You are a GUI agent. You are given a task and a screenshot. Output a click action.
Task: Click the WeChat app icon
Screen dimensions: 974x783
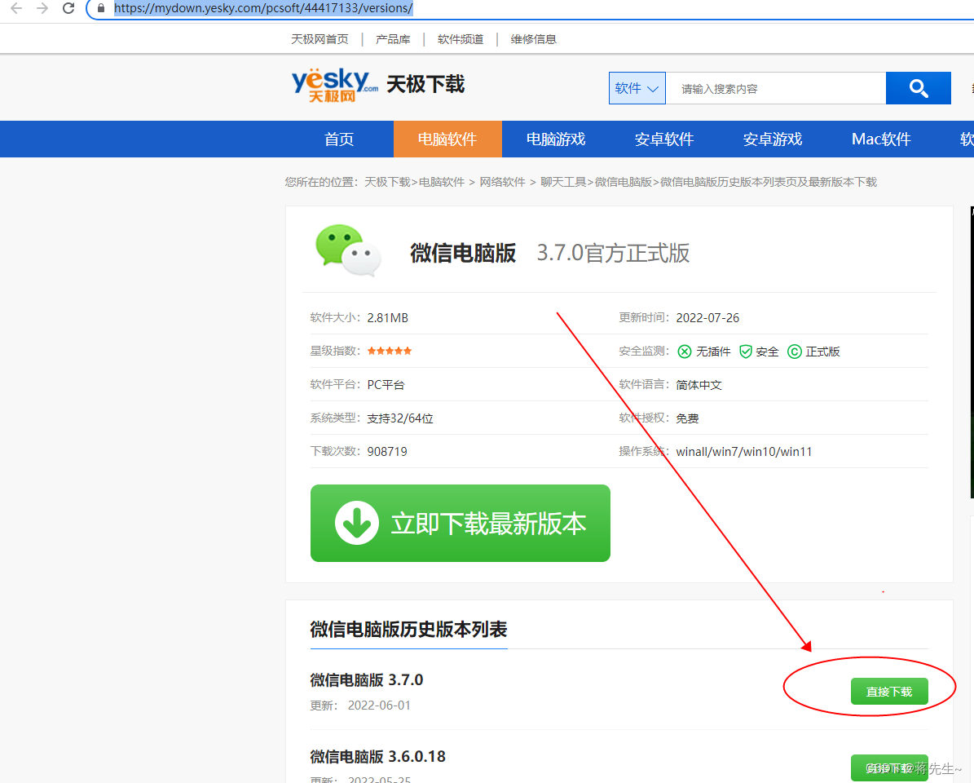(x=348, y=250)
